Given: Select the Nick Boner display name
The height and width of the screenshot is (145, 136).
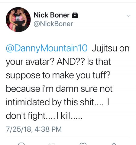Looking at the screenshot, I should [x=52, y=15].
